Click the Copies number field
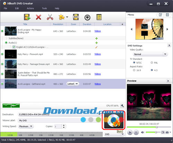173x143 pixels. coord(58,126)
